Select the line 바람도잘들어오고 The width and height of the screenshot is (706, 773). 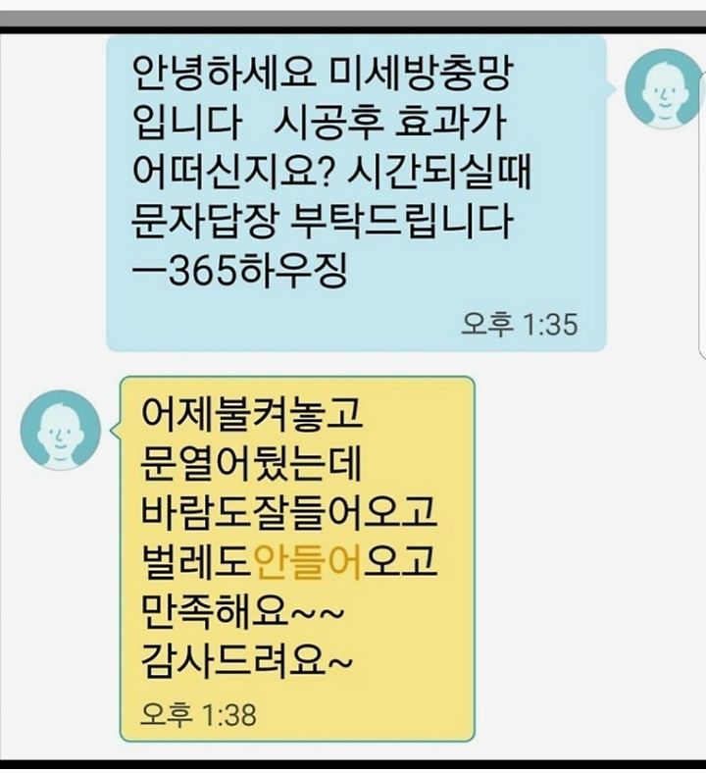288,512
